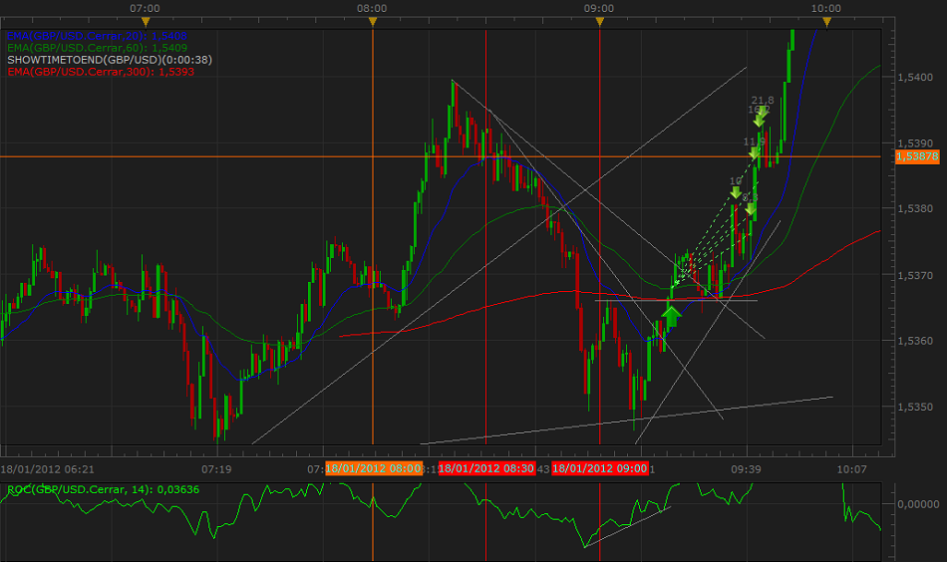Click the green arrow marked 8,5
Screen dimensions: 947x562
[750, 210]
